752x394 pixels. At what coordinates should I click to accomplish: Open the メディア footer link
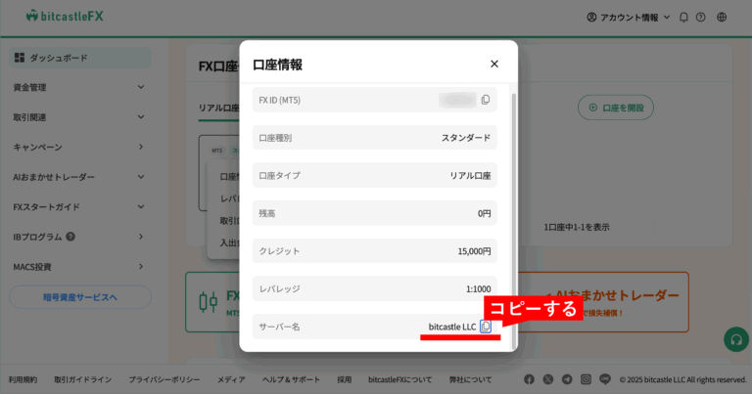click(231, 379)
